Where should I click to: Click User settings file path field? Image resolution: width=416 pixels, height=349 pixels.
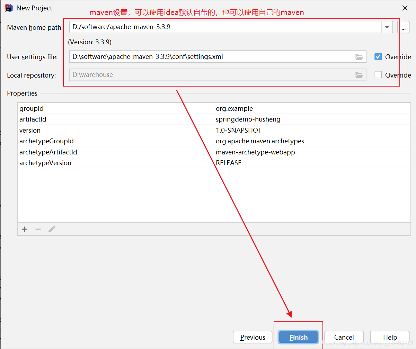click(218, 57)
